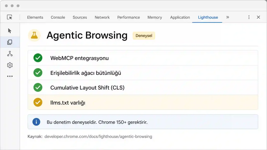The image size is (267, 150).
Task: Click the green check beside WebMCP entegrasyonu
Action: coord(38,58)
